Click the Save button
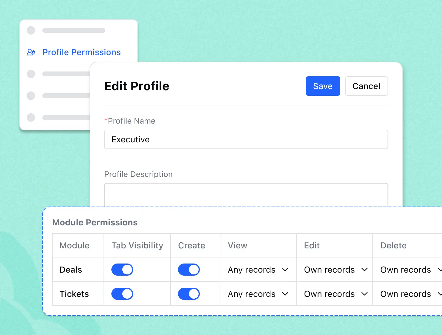The width and height of the screenshot is (442, 335). (x=323, y=86)
